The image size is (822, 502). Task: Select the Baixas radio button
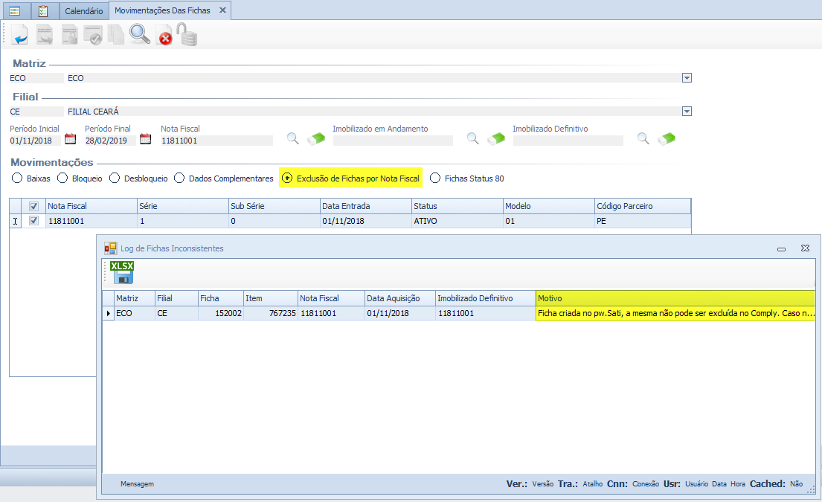tap(17, 178)
